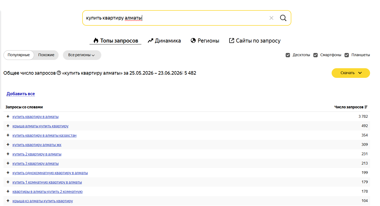Open link 'квартиры в алматы купить 2 комнатную'

(48, 192)
